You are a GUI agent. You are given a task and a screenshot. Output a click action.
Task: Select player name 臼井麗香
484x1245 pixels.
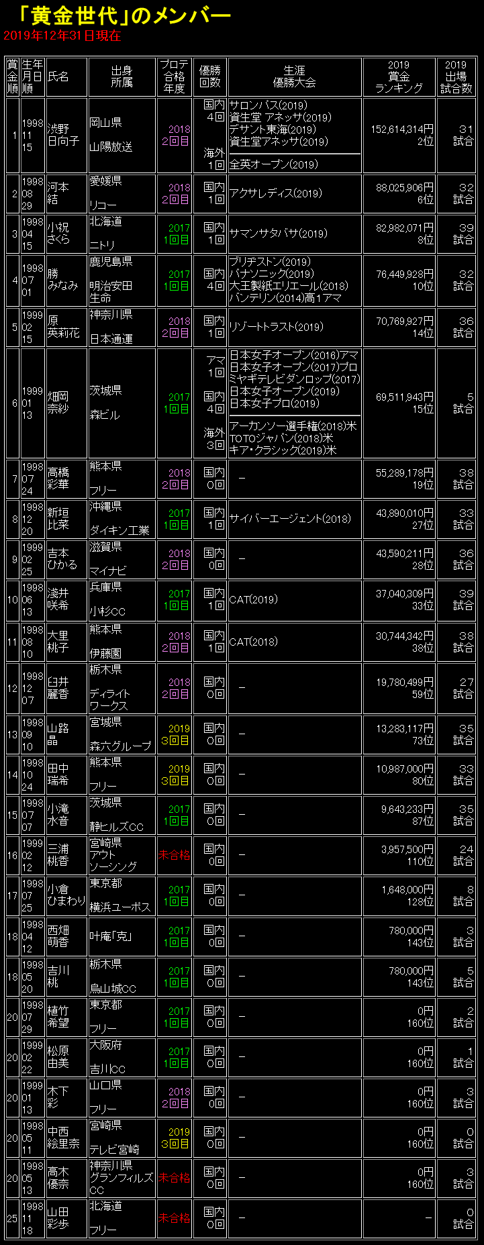click(58, 688)
